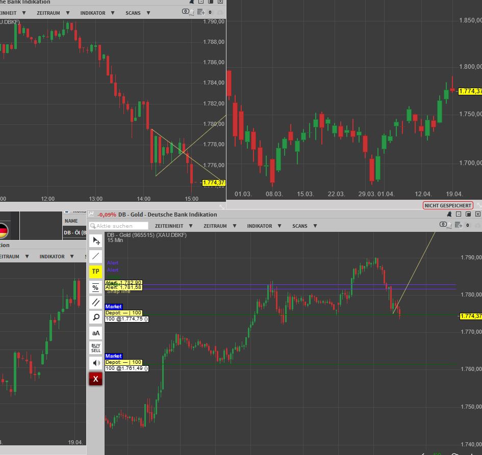Open SCANS dropdown in top-left chart
This screenshot has height=455, width=482.
[138, 13]
